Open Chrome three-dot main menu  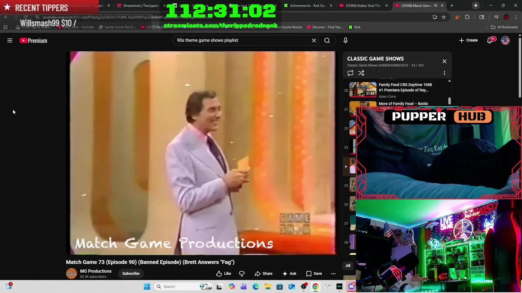click(x=516, y=17)
